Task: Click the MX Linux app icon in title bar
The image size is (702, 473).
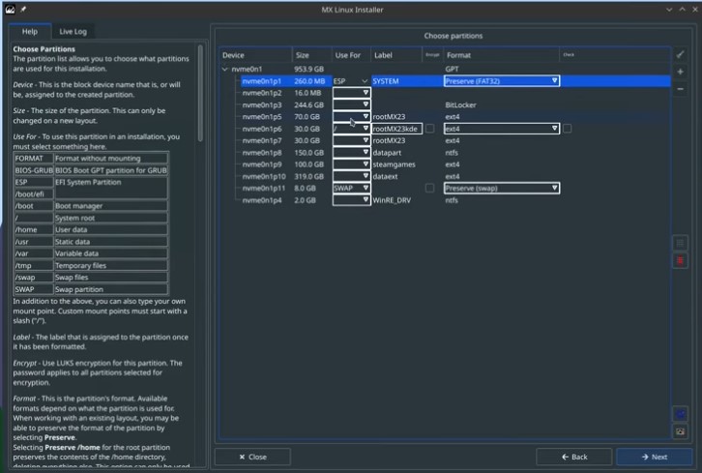Action: pyautogui.click(x=10, y=9)
